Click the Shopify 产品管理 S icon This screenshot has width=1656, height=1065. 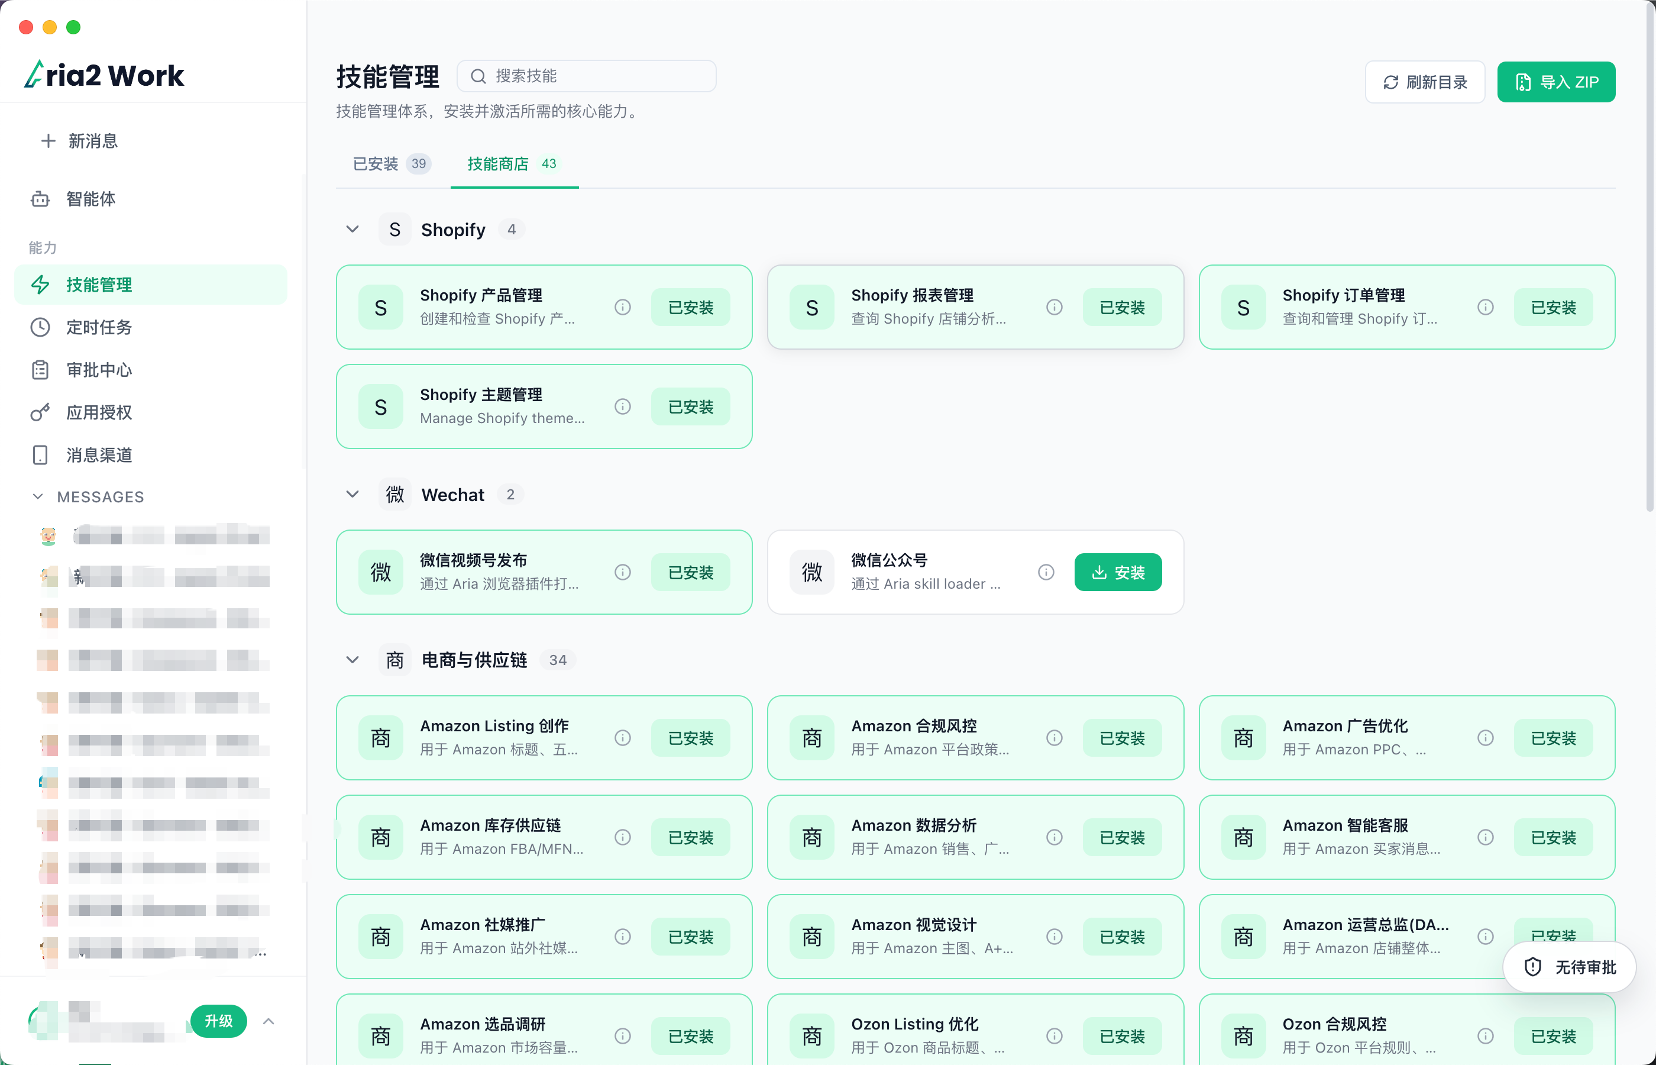coord(381,307)
